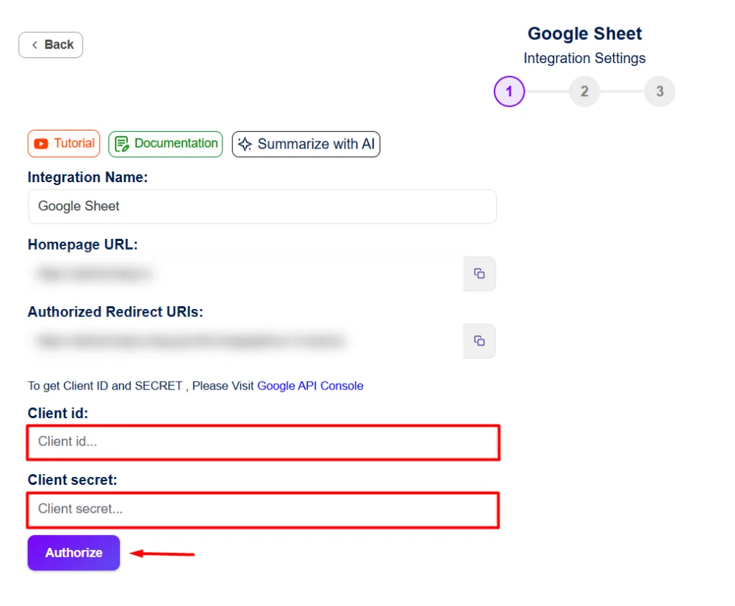Click the 'Authorized Redirect URIs:' label
This screenshot has width=735, height=606.
pos(116,312)
